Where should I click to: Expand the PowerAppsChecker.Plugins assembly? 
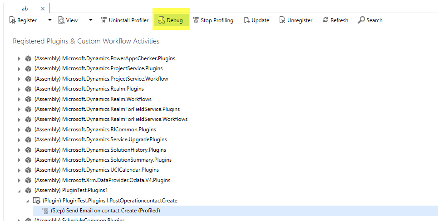coord(19,58)
